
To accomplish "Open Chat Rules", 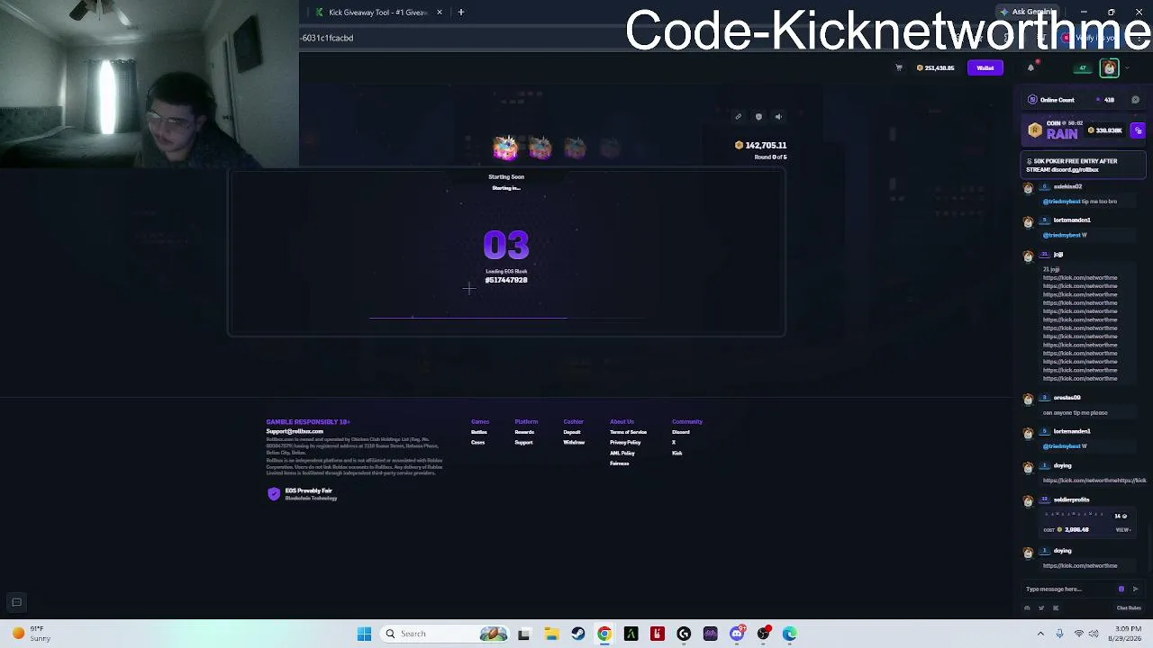I will (x=1129, y=608).
